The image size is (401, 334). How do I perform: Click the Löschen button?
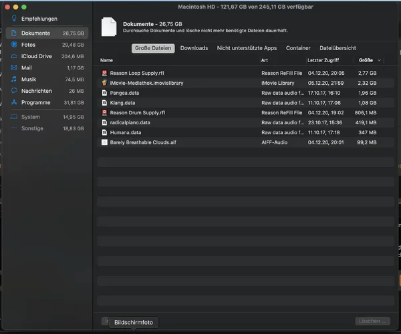[x=373, y=321]
